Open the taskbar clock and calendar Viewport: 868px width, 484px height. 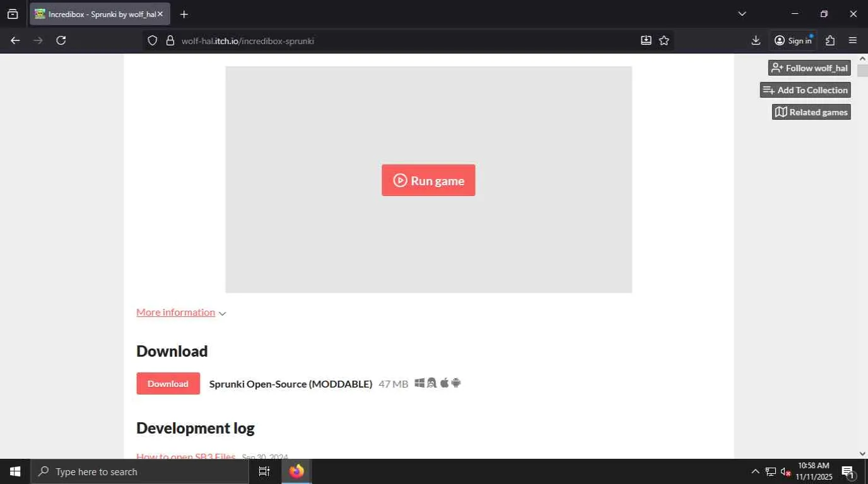(x=814, y=471)
